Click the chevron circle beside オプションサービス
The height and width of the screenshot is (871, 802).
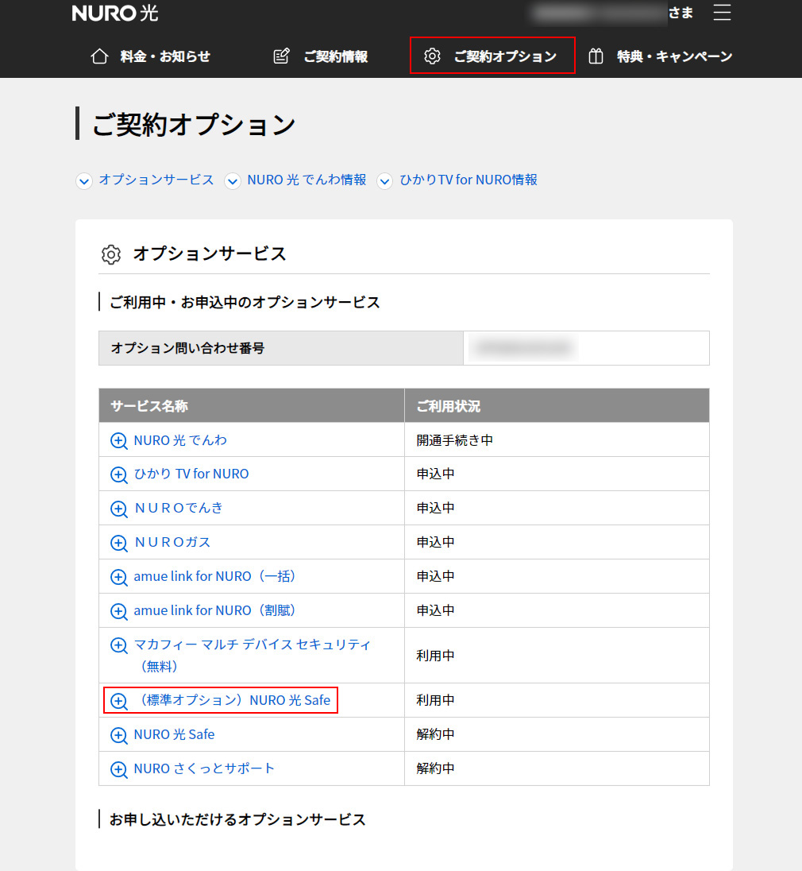pyautogui.click(x=84, y=181)
